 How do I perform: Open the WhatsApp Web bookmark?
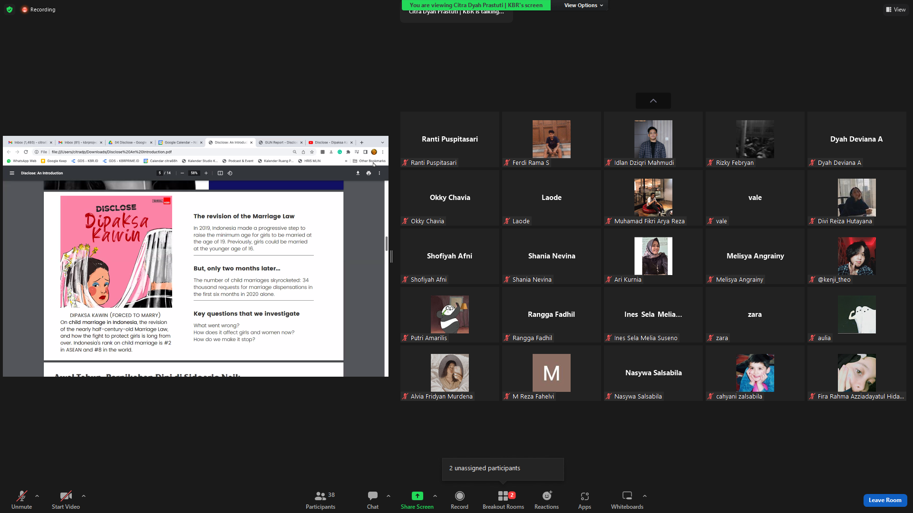coord(22,161)
